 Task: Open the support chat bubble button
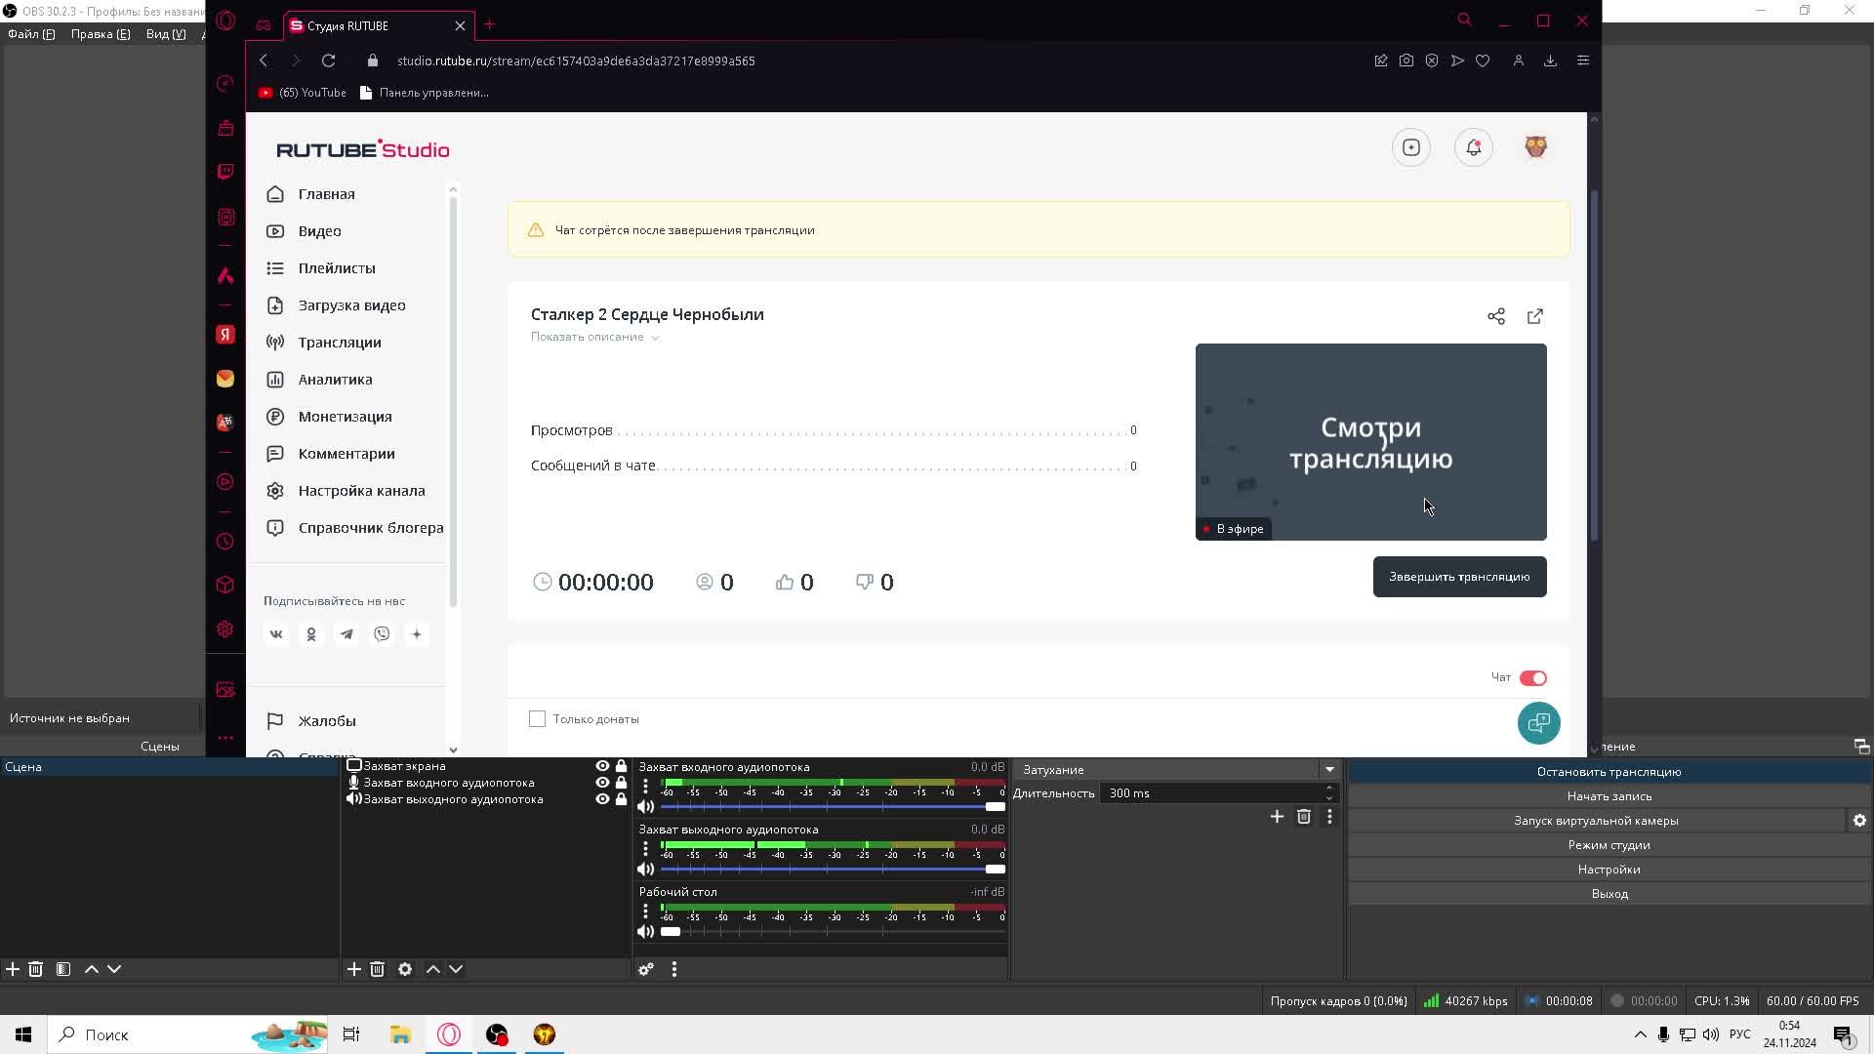click(1538, 723)
